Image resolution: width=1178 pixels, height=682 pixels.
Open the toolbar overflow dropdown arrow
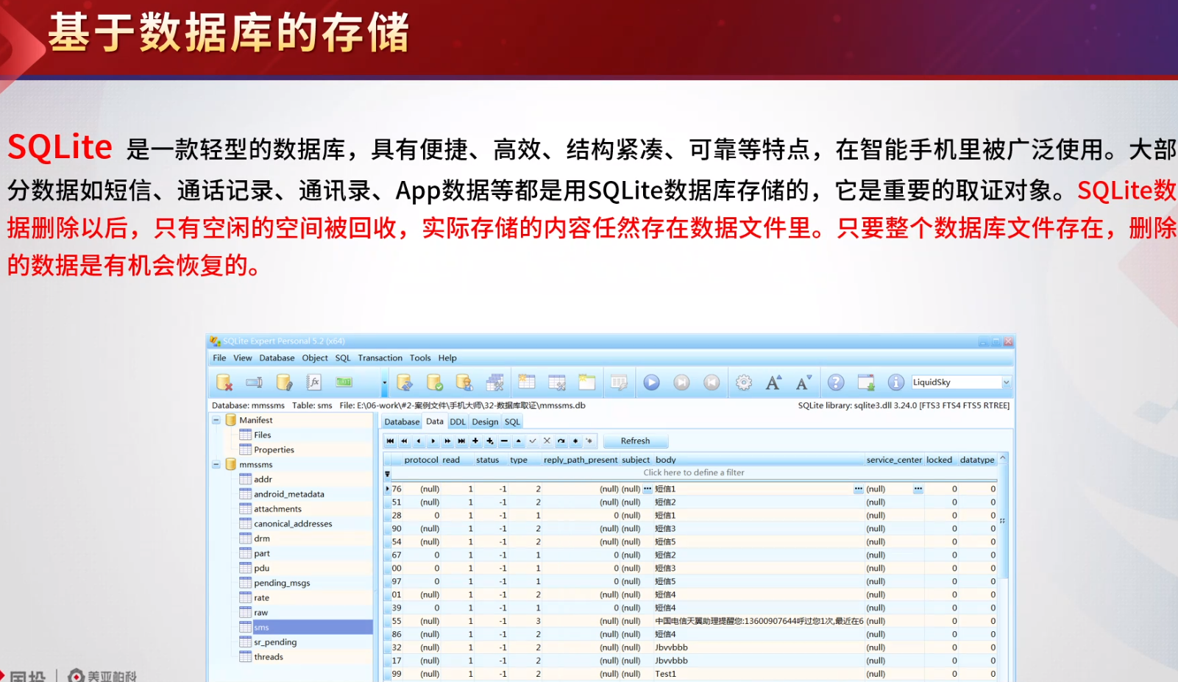[x=384, y=383]
